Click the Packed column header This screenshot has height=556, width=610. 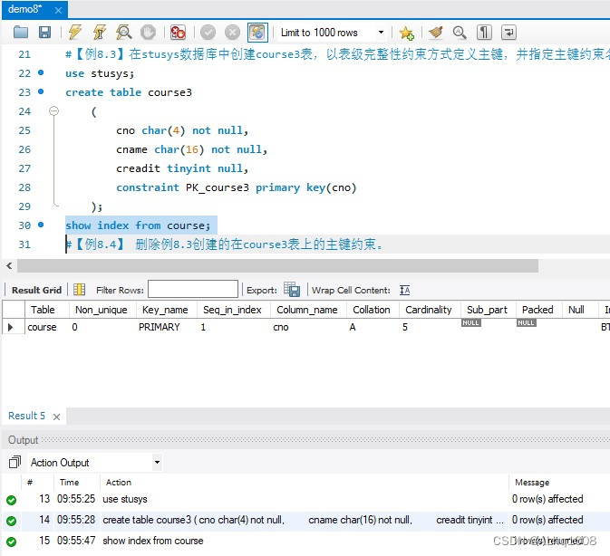(x=537, y=310)
